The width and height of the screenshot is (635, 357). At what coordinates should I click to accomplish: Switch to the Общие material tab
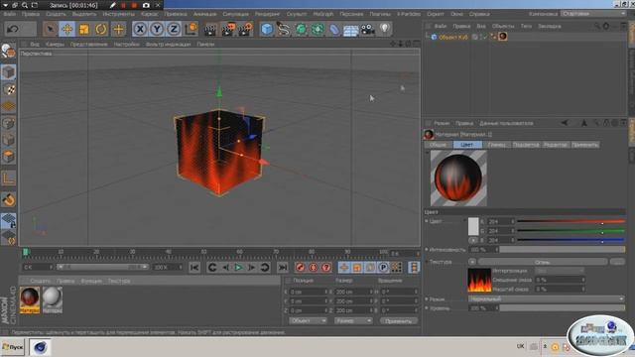click(439, 145)
